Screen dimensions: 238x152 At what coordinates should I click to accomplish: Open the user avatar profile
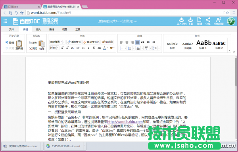pos(231,21)
